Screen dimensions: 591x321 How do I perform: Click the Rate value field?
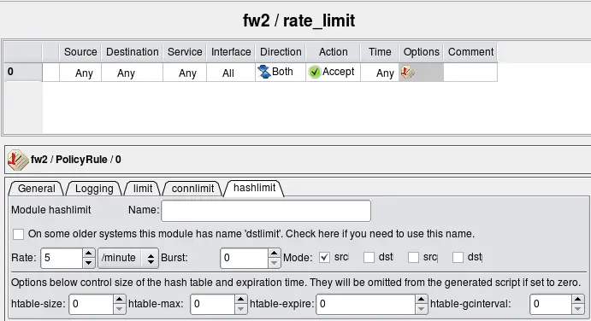[62, 258]
